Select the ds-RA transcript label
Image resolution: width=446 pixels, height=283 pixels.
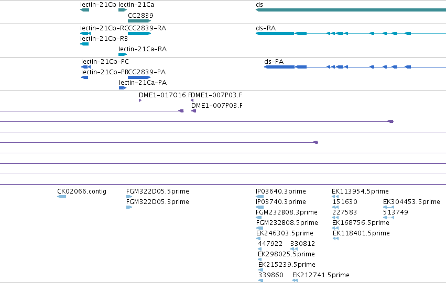click(266, 28)
